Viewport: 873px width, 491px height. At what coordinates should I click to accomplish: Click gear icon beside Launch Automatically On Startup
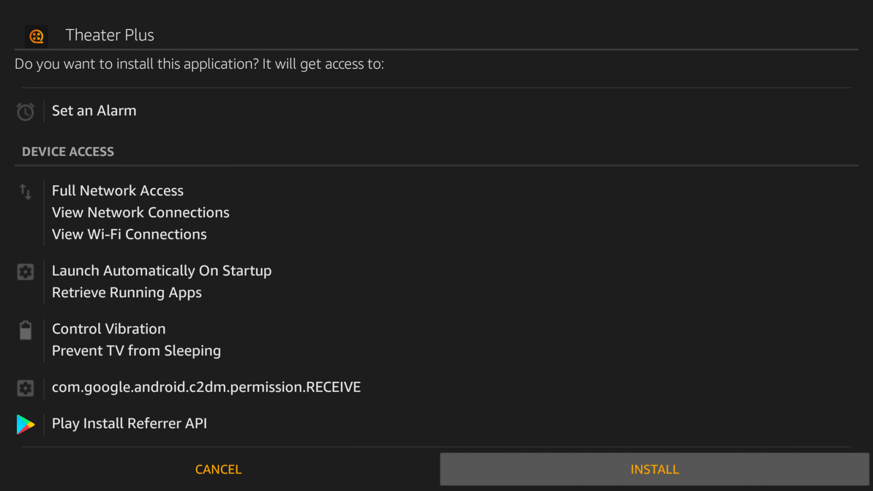point(25,272)
